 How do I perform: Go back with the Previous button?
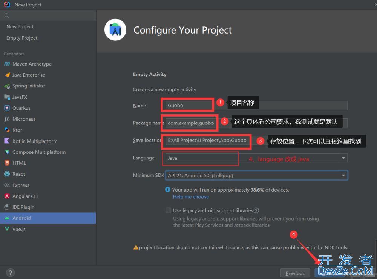pos(295,273)
